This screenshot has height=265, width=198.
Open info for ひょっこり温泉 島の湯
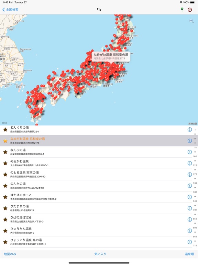[x=190, y=242]
